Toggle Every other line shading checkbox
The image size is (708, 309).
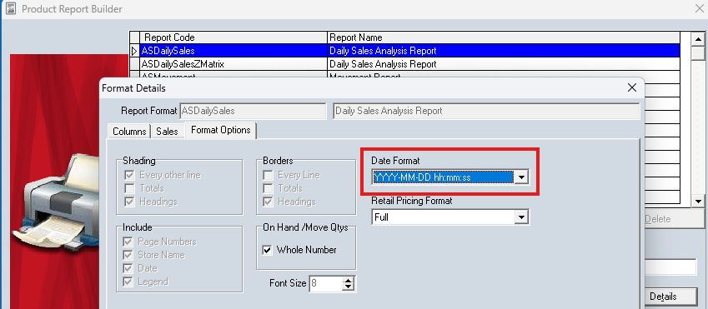click(129, 175)
